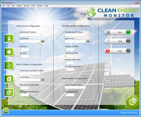The width and height of the screenshot is (141, 117).
Task: Browse folder for Wind Turbine log file path
Action: pyautogui.click(x=43, y=80)
